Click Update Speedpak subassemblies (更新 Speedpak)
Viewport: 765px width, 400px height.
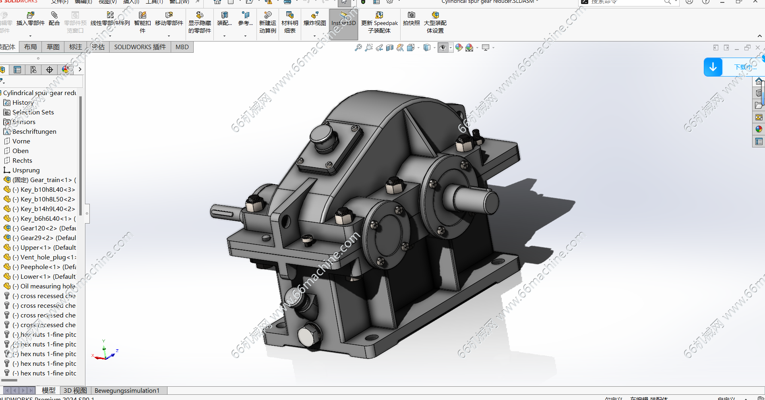[x=379, y=22]
